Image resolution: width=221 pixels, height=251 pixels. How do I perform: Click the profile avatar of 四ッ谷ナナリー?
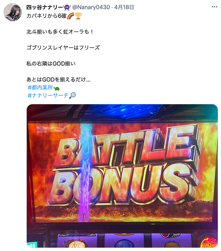[x=13, y=12]
